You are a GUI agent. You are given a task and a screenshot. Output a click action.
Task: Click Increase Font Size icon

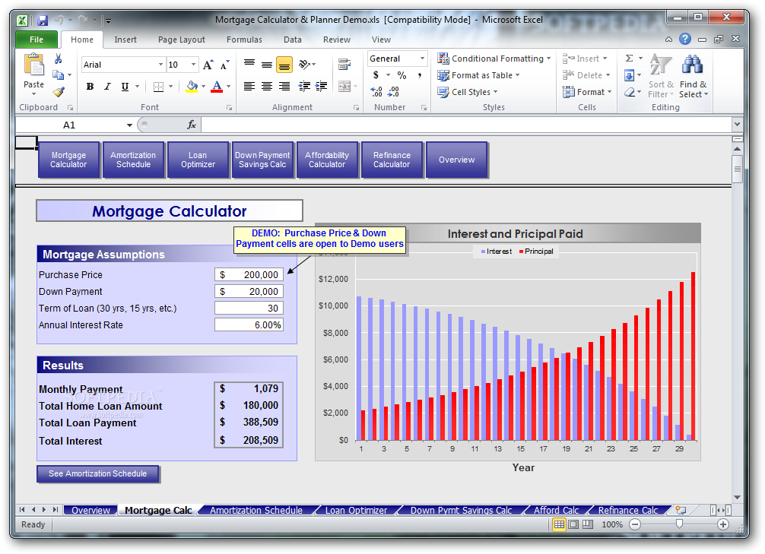tap(208, 65)
